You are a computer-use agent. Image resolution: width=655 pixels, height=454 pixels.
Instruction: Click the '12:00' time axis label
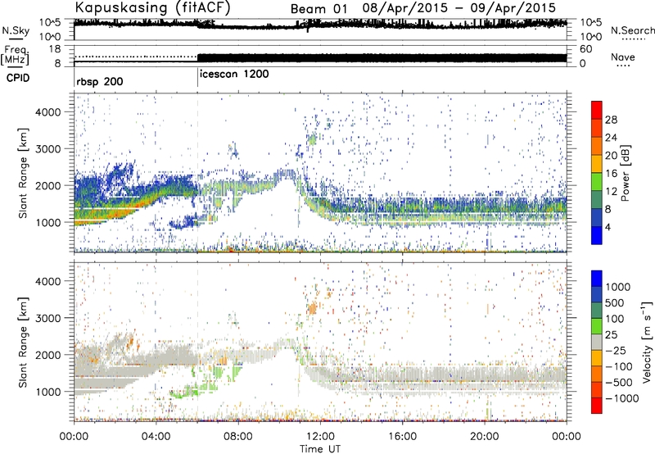pos(320,437)
